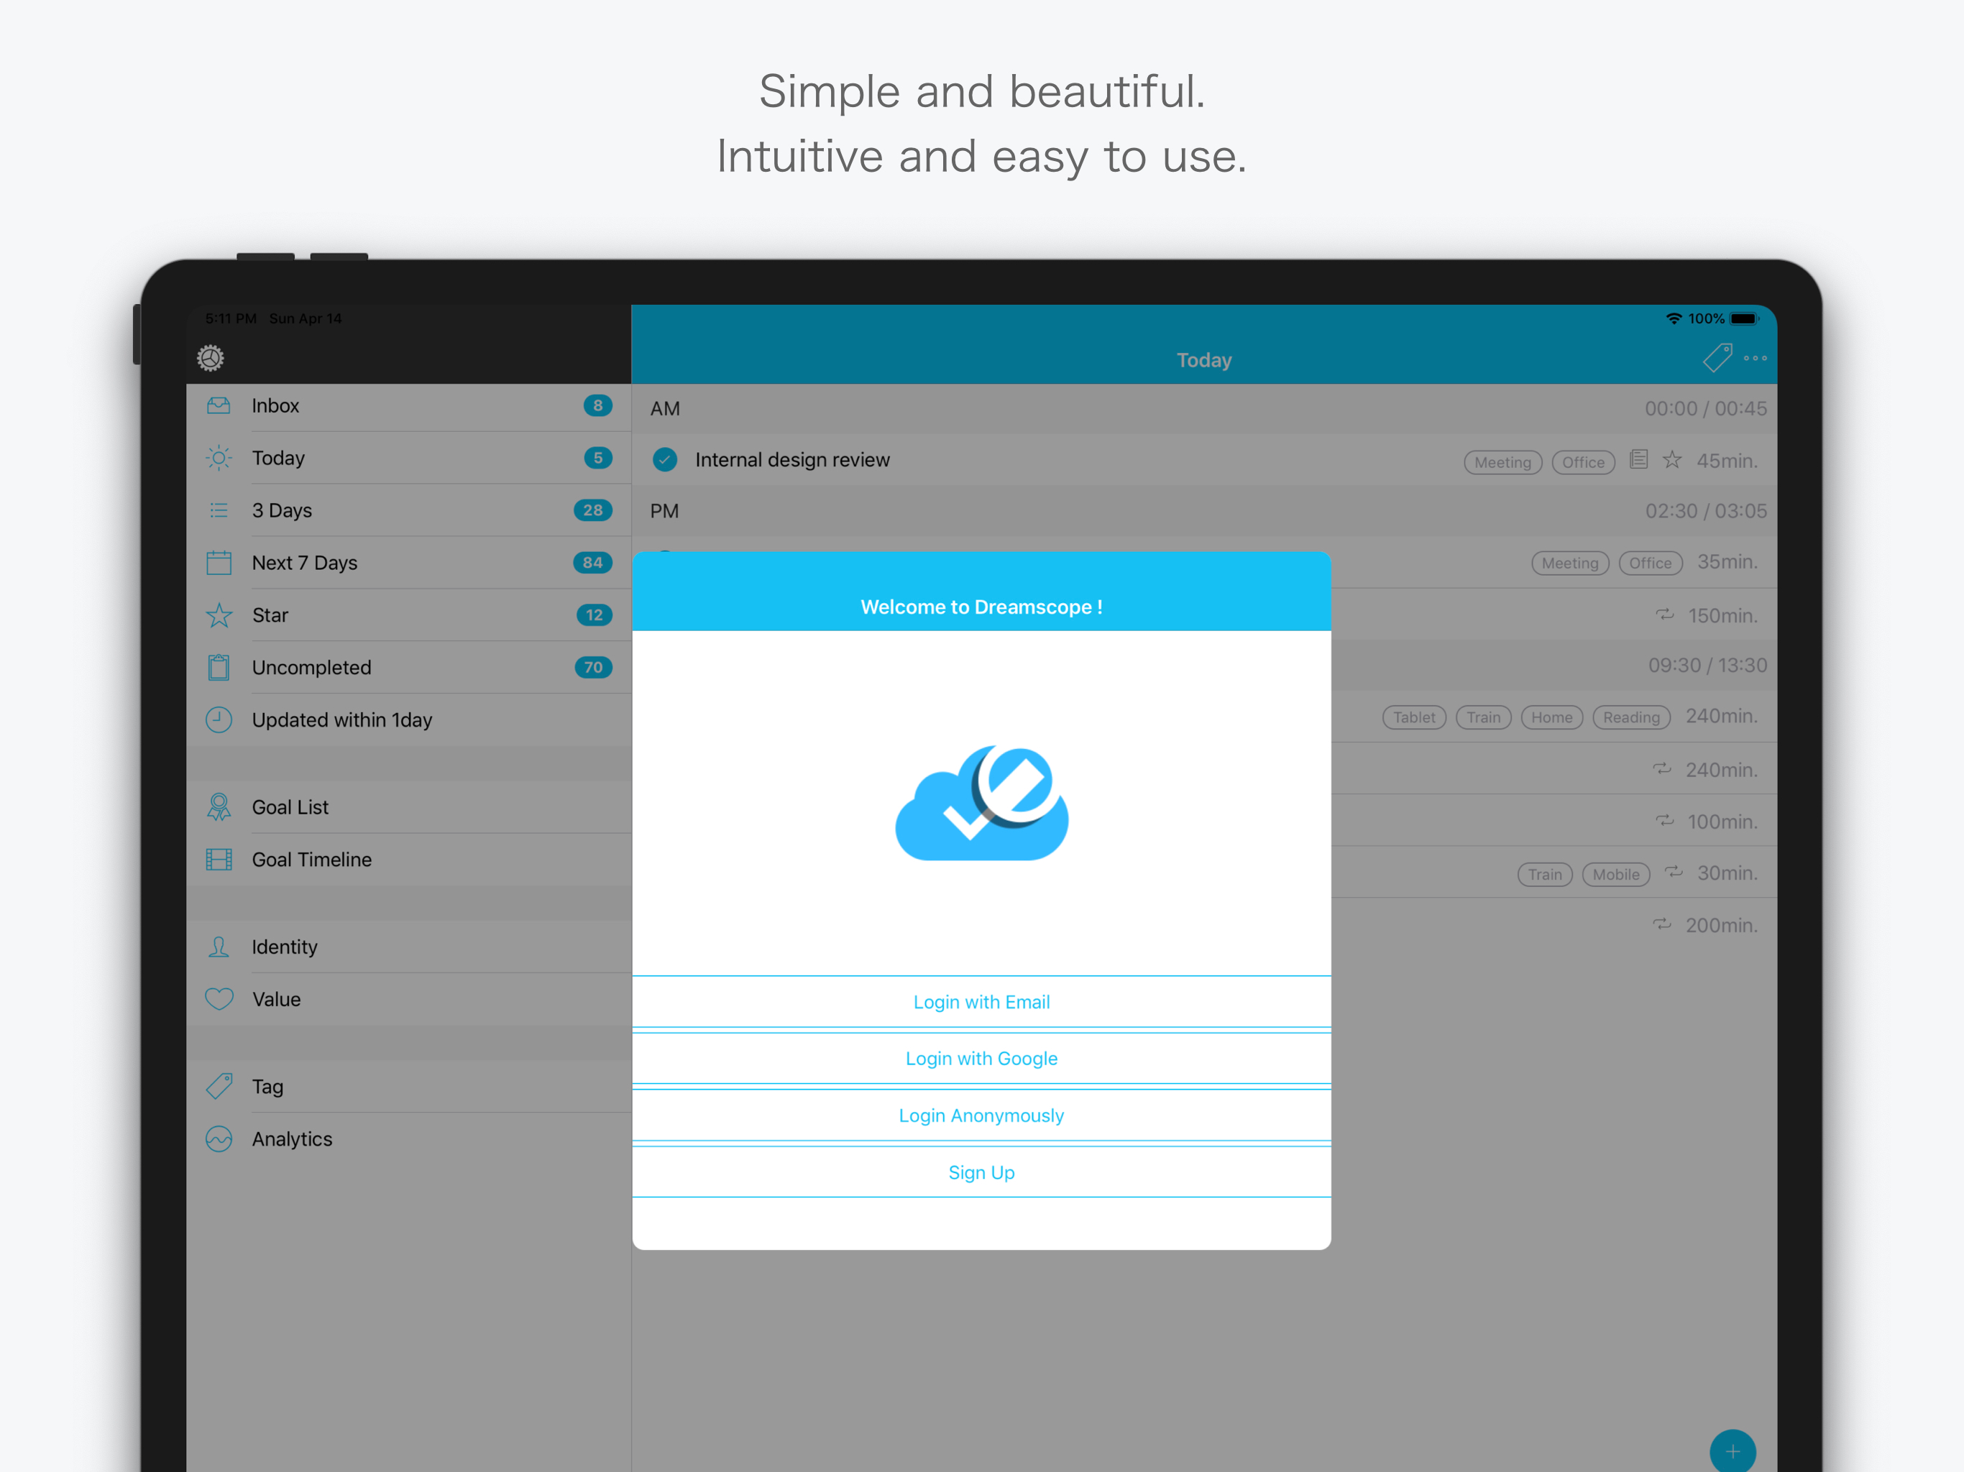
Task: Click the Today sun icon
Action: (219, 458)
